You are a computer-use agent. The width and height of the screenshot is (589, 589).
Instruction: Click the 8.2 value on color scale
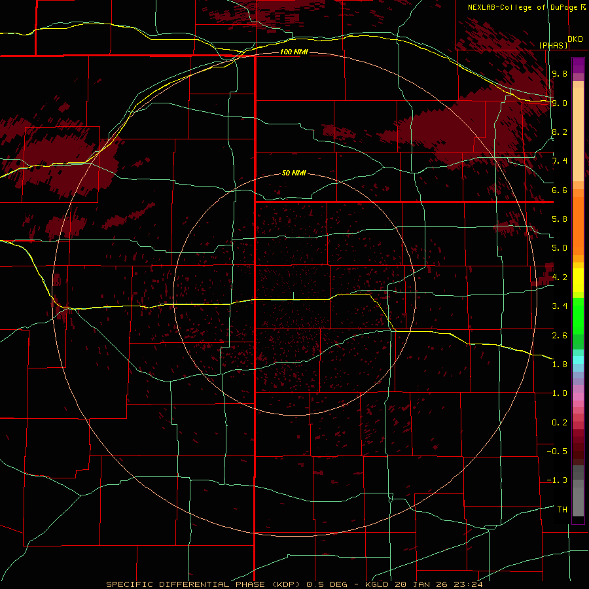point(560,132)
